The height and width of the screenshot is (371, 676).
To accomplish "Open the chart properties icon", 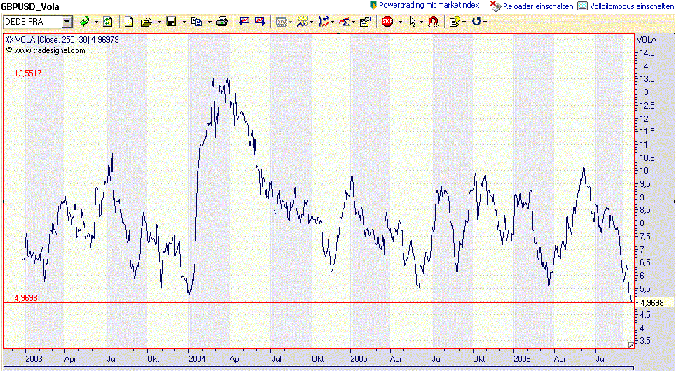I will point(365,22).
